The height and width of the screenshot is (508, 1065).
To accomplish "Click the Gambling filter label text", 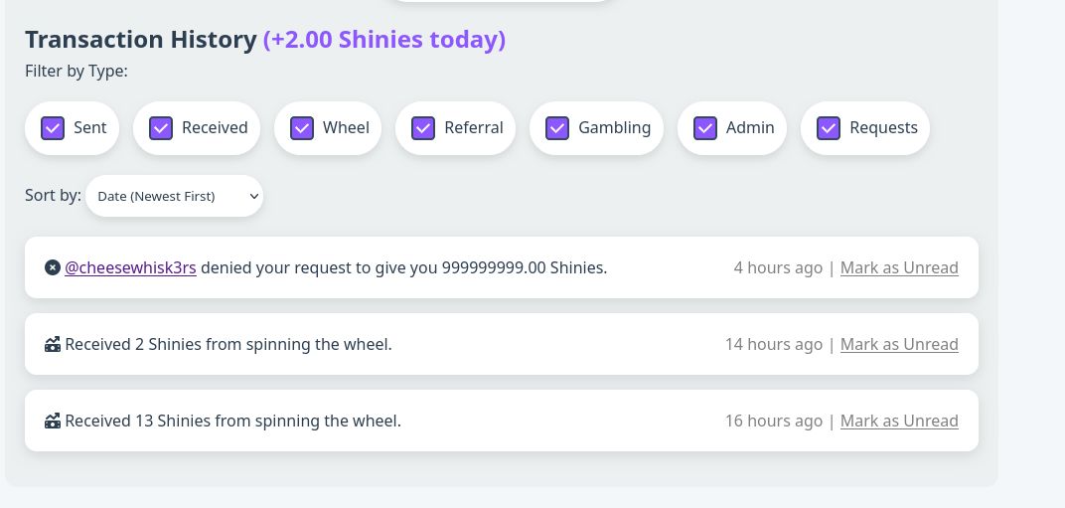I will 614,128.
